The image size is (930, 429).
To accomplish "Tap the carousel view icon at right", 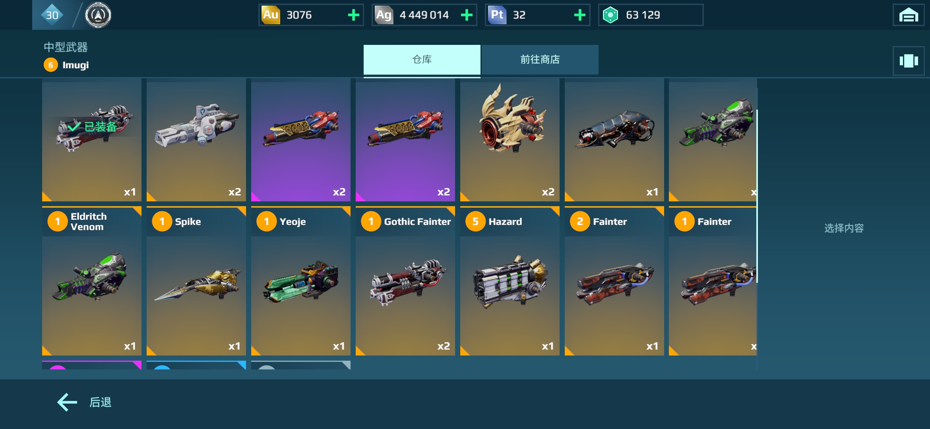I will (x=908, y=61).
